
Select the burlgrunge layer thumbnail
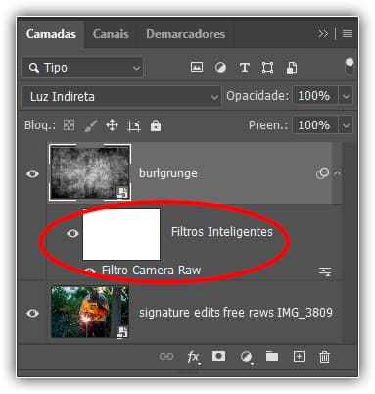click(x=90, y=172)
